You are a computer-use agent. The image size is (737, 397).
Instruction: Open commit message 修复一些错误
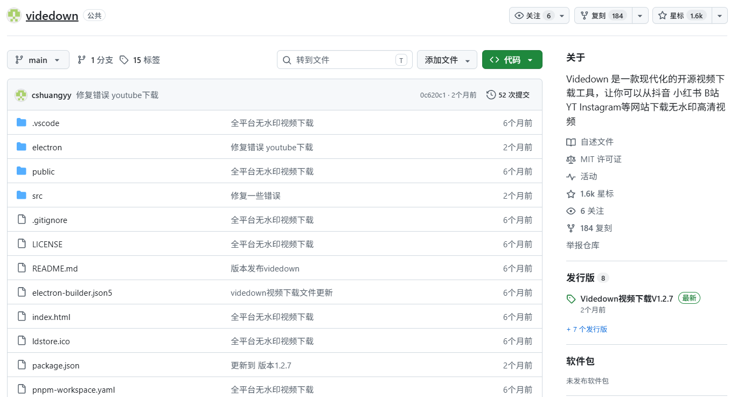(256, 196)
